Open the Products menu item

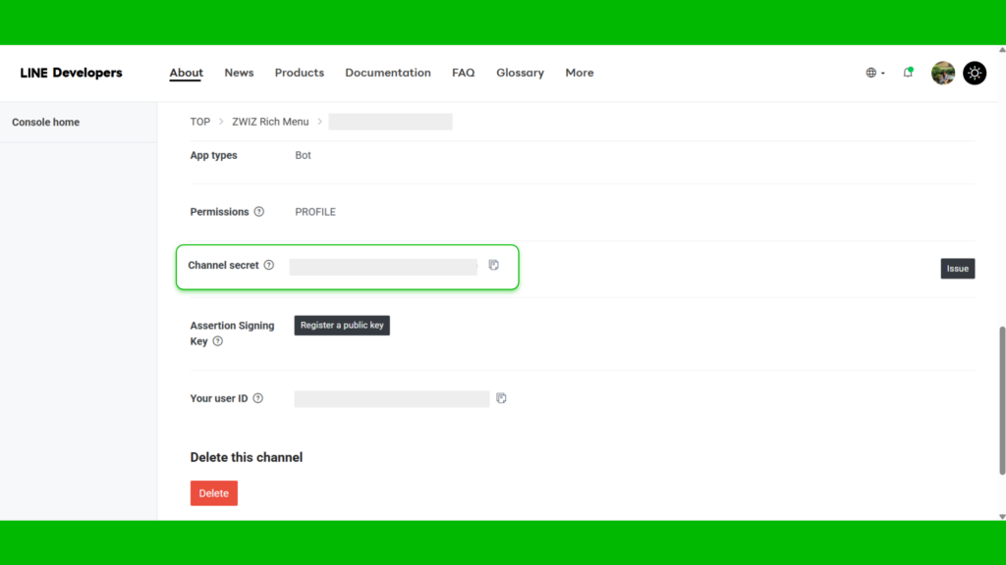(x=300, y=73)
